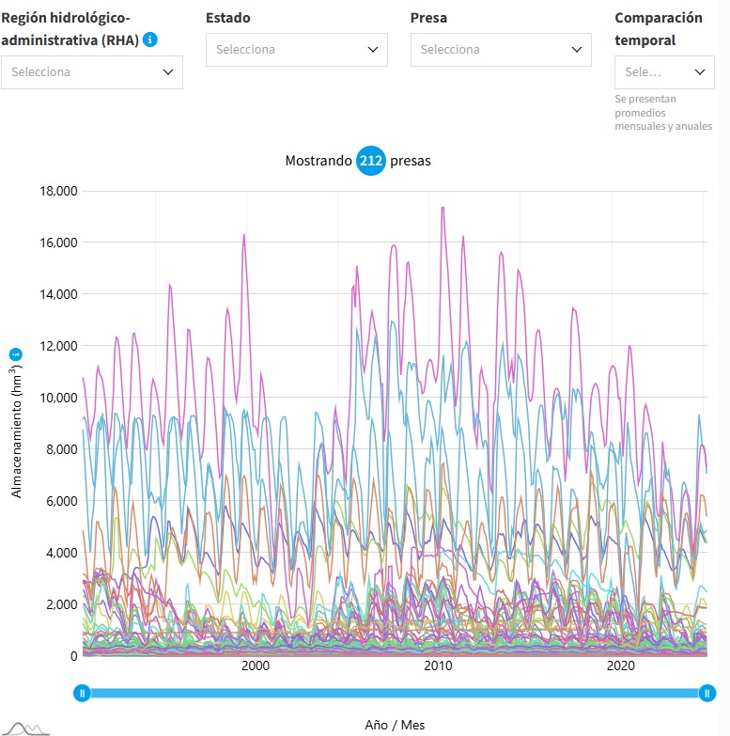The width and height of the screenshot is (730, 736).
Task: Click the blue 212 presas count badge
Action: pos(371,161)
